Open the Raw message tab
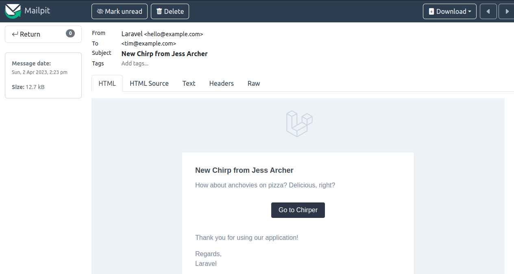 (254, 83)
